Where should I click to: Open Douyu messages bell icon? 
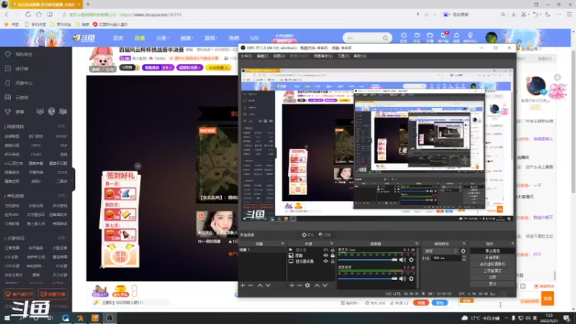click(456, 37)
